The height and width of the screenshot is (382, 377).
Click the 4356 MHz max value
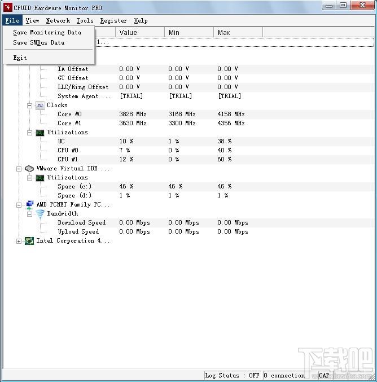231,123
